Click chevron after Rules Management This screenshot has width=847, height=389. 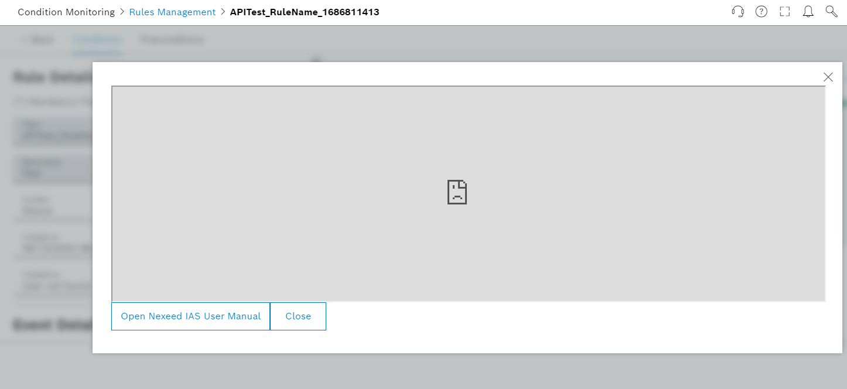point(223,12)
